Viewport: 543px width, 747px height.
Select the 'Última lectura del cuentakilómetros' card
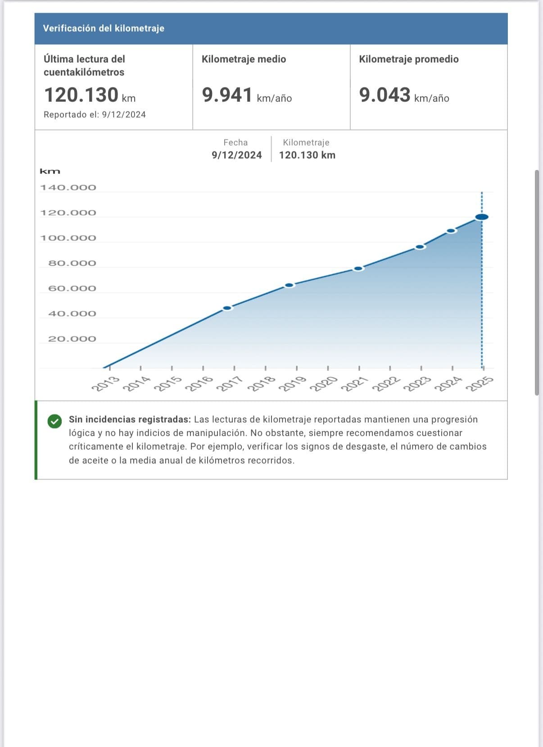(113, 87)
